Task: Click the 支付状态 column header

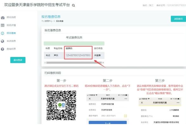Action: (x=98, y=48)
